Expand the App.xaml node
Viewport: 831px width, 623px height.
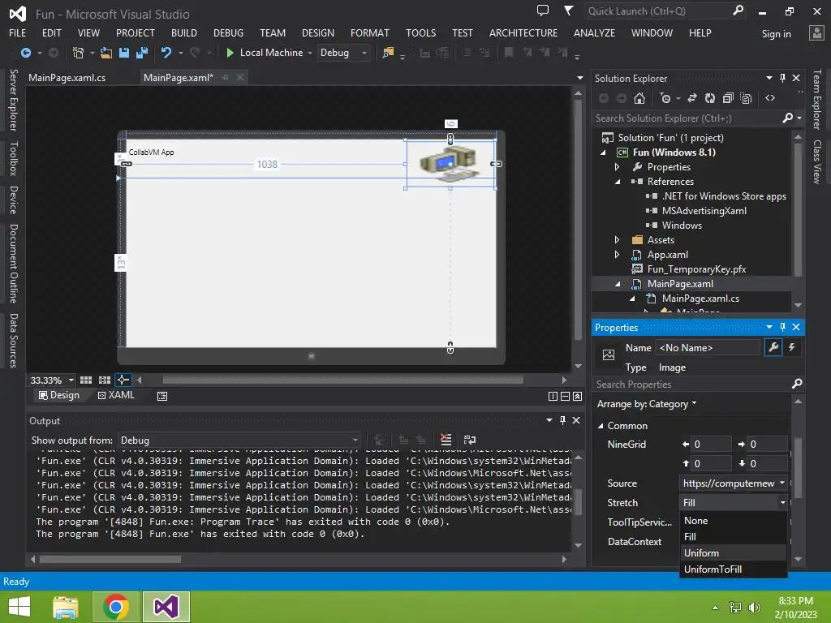pos(618,254)
